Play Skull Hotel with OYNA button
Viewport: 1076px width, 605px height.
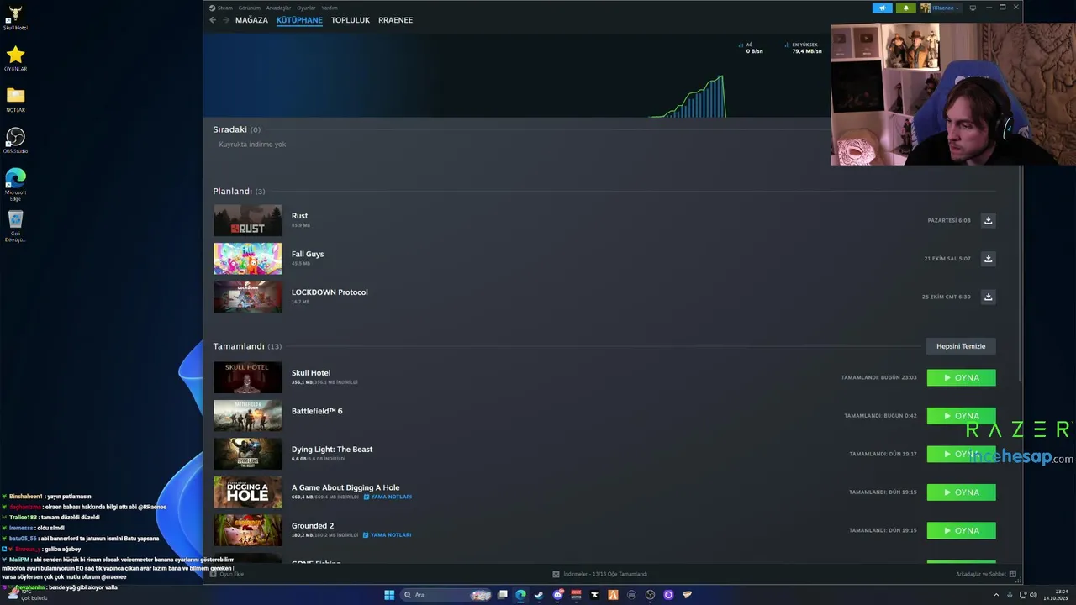(x=961, y=378)
